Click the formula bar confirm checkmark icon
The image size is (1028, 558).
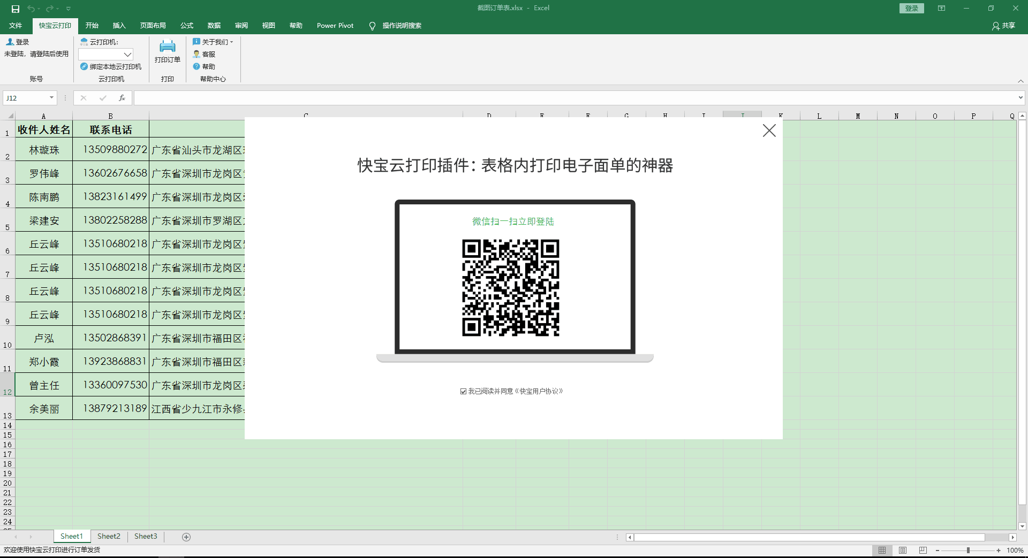pos(103,98)
